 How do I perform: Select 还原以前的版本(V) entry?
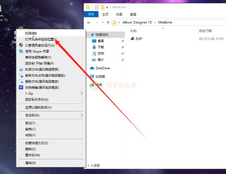[x=51, y=107]
